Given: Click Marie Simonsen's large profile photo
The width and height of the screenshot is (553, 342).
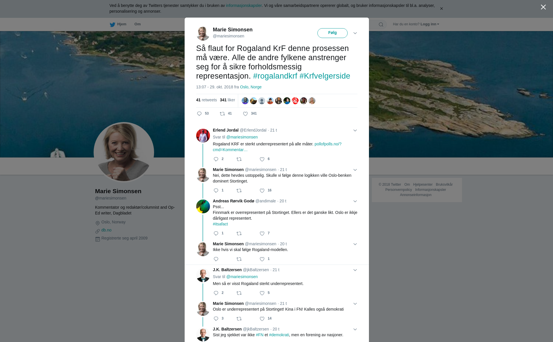Looking at the screenshot, I should tap(124, 152).
